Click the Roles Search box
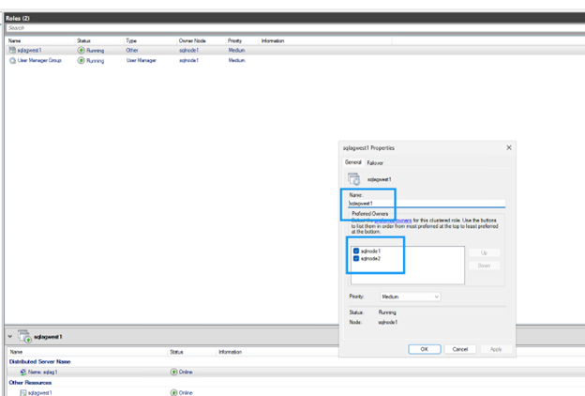 click(x=294, y=28)
